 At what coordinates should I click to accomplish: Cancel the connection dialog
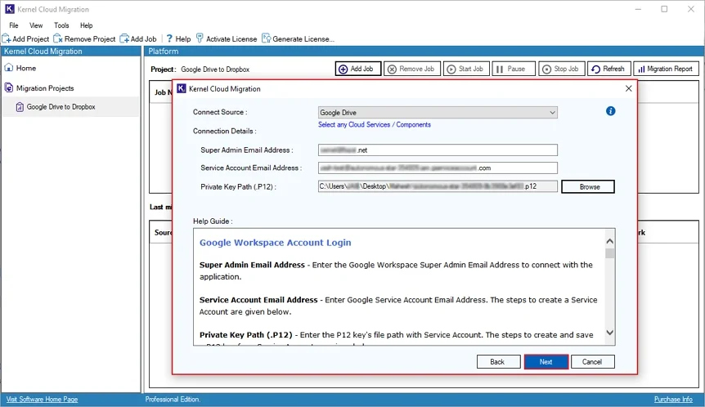[x=593, y=361]
